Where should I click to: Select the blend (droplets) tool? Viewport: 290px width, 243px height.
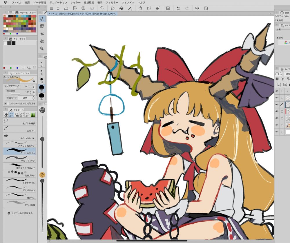[42, 41]
